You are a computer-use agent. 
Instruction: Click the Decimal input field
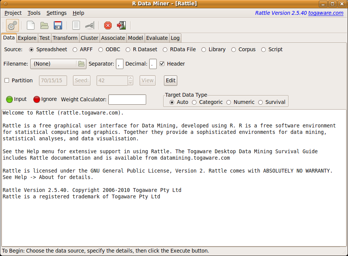click(153, 64)
